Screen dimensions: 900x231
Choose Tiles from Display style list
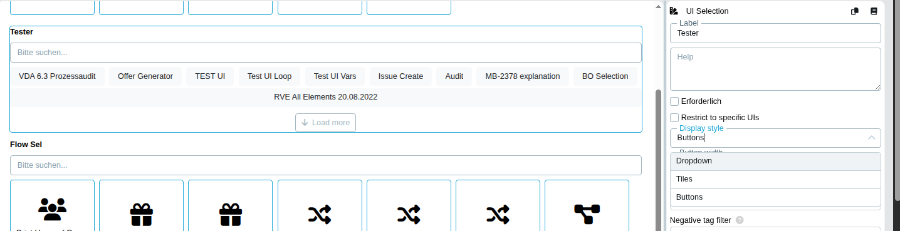[x=775, y=179]
